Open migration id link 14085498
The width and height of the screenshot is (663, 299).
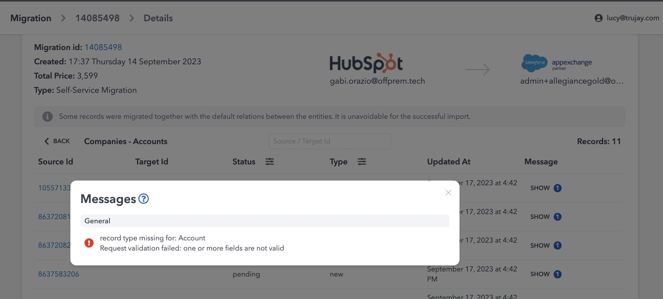(103, 47)
